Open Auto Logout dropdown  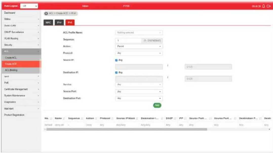tap(29, 6)
